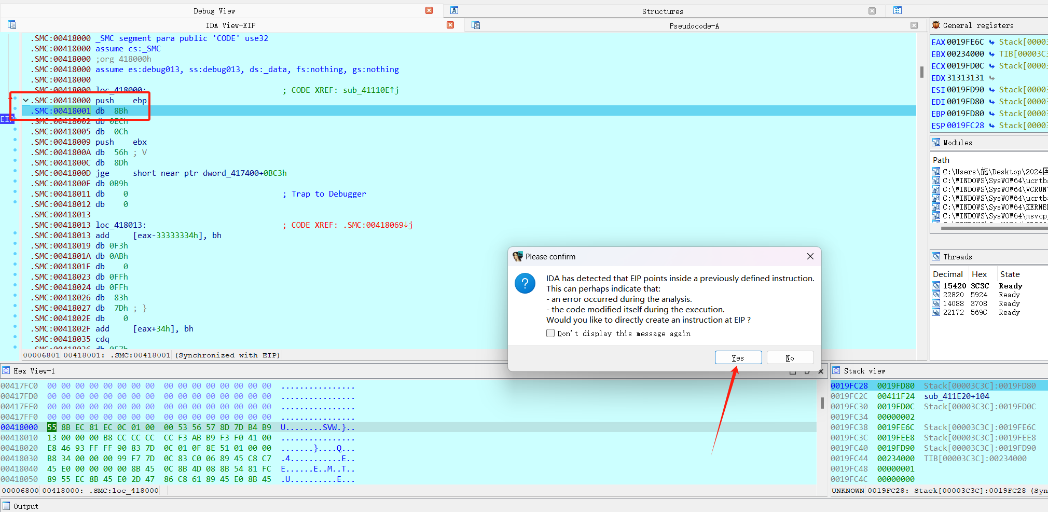Click Yes in the Please confirm dialog
The height and width of the screenshot is (512, 1048).
pyautogui.click(x=738, y=358)
